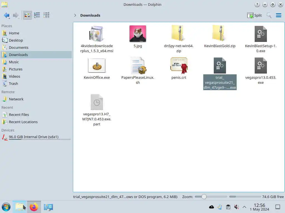Click the KevinBlastGold.zip filename text
The image size is (285, 213).
tap(220, 46)
